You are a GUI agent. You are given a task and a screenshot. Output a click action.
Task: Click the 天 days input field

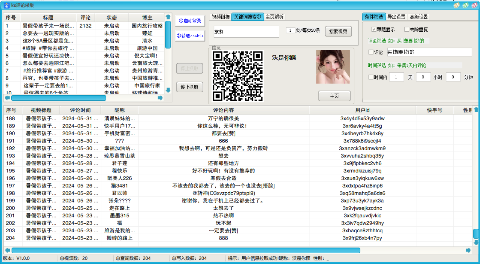pyautogui.click(x=396, y=77)
